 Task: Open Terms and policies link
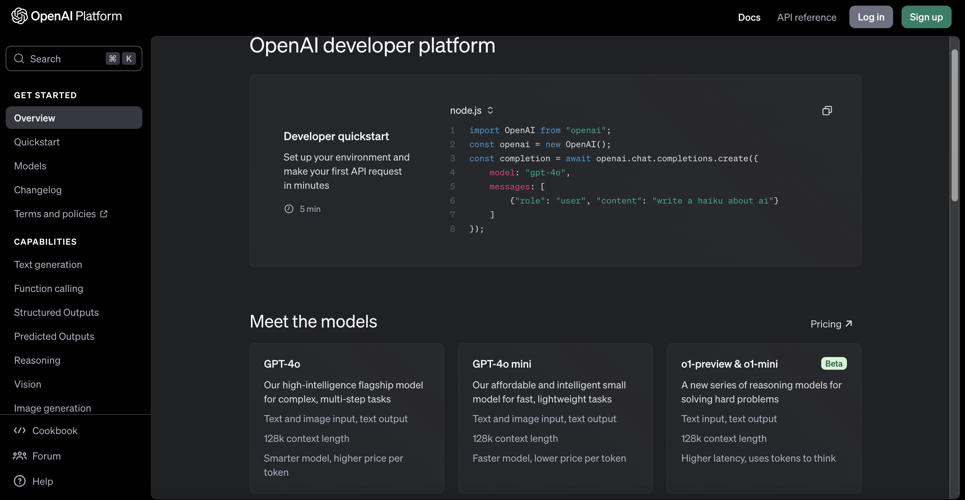61,214
